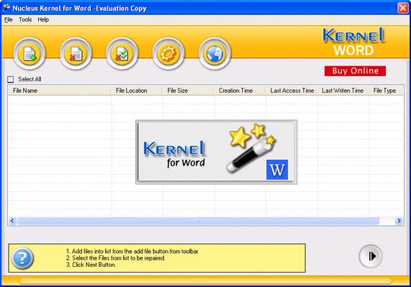Click the check/uncheck files toolbar icon

pos(122,53)
